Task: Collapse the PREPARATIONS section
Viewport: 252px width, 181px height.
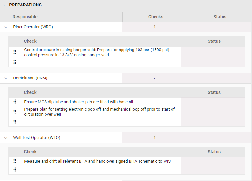Action: pos(4,5)
